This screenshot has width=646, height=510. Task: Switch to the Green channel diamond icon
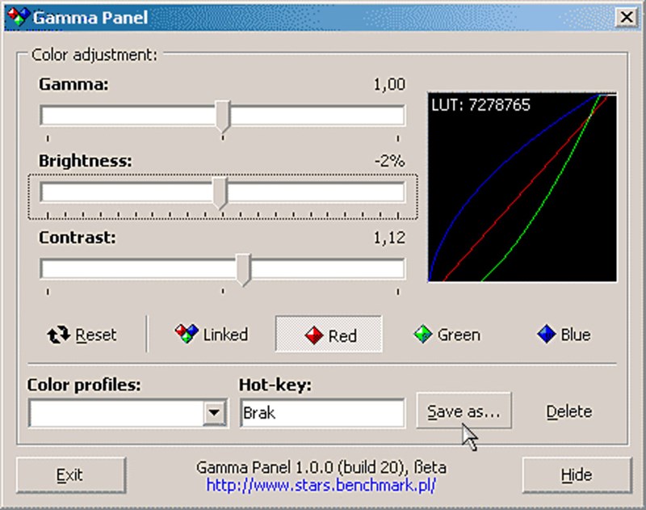(x=422, y=335)
